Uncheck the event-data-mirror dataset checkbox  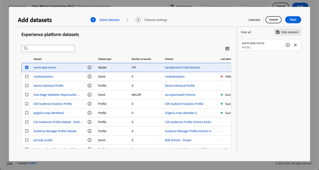[27, 67]
